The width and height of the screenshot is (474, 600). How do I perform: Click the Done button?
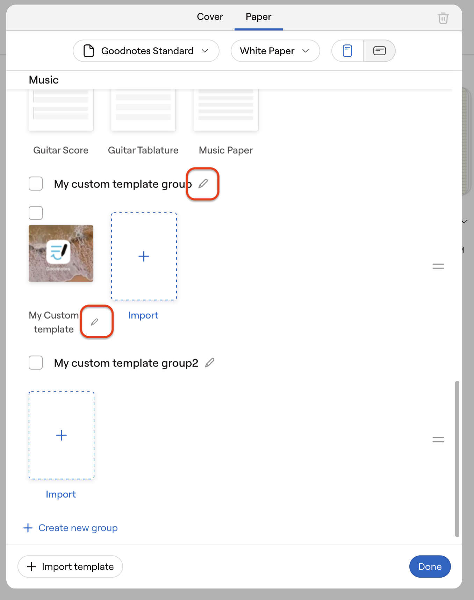tap(430, 566)
